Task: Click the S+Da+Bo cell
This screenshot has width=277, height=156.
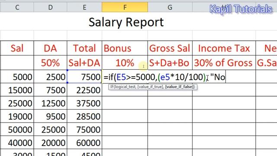Action: click(x=170, y=62)
